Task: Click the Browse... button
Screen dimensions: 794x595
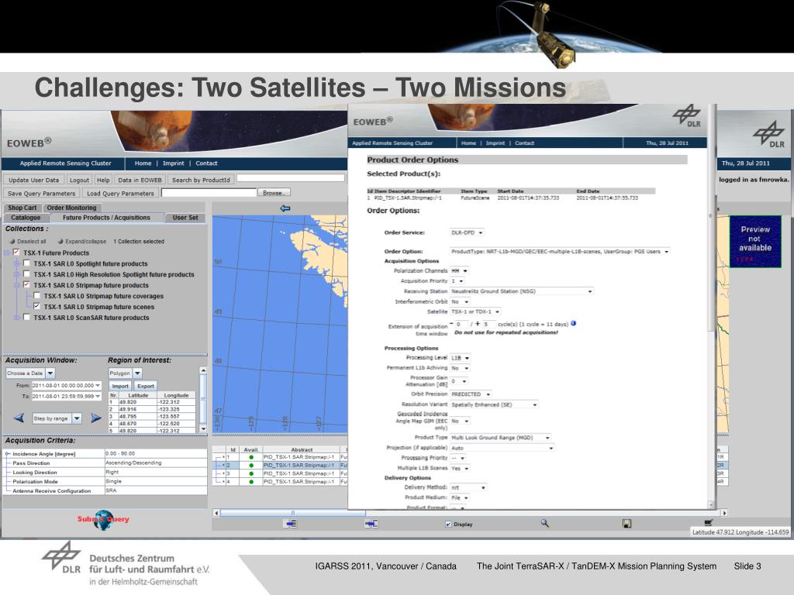Action: pos(274,193)
